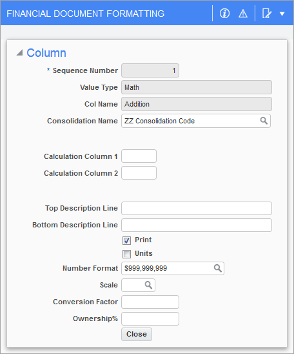Enable the Units checkbox
This screenshot has width=294, height=354.
tap(126, 254)
